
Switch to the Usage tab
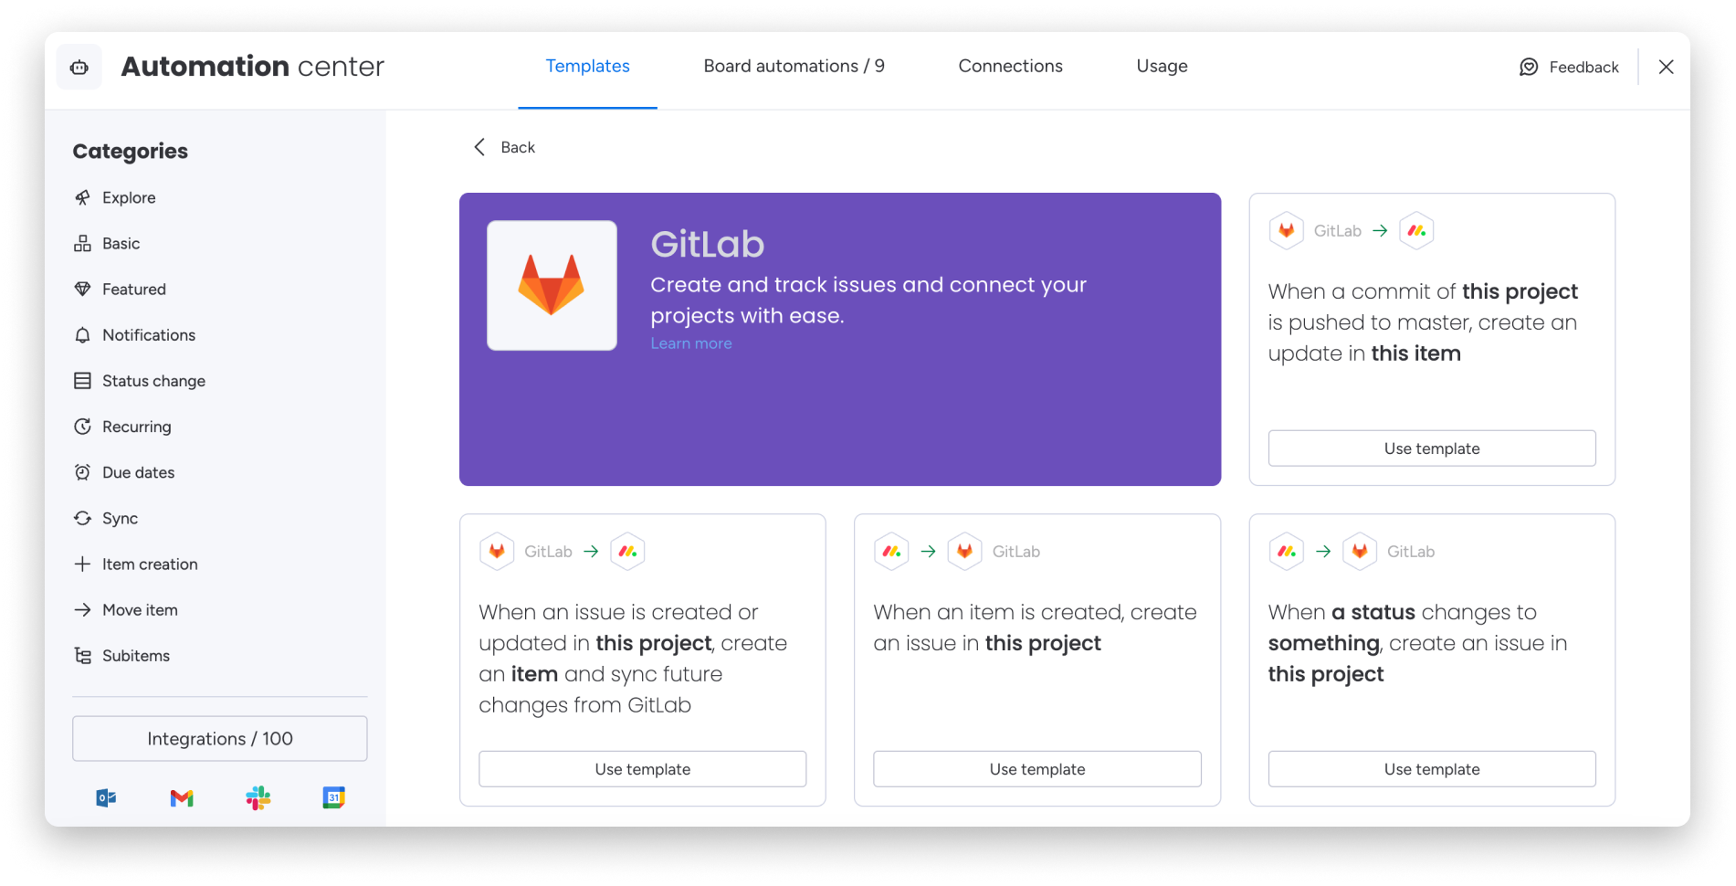coord(1161,66)
